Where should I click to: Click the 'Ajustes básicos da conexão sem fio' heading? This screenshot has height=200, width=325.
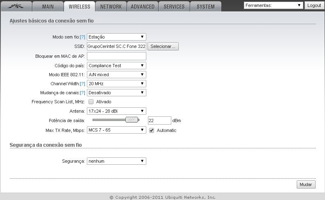point(52,21)
